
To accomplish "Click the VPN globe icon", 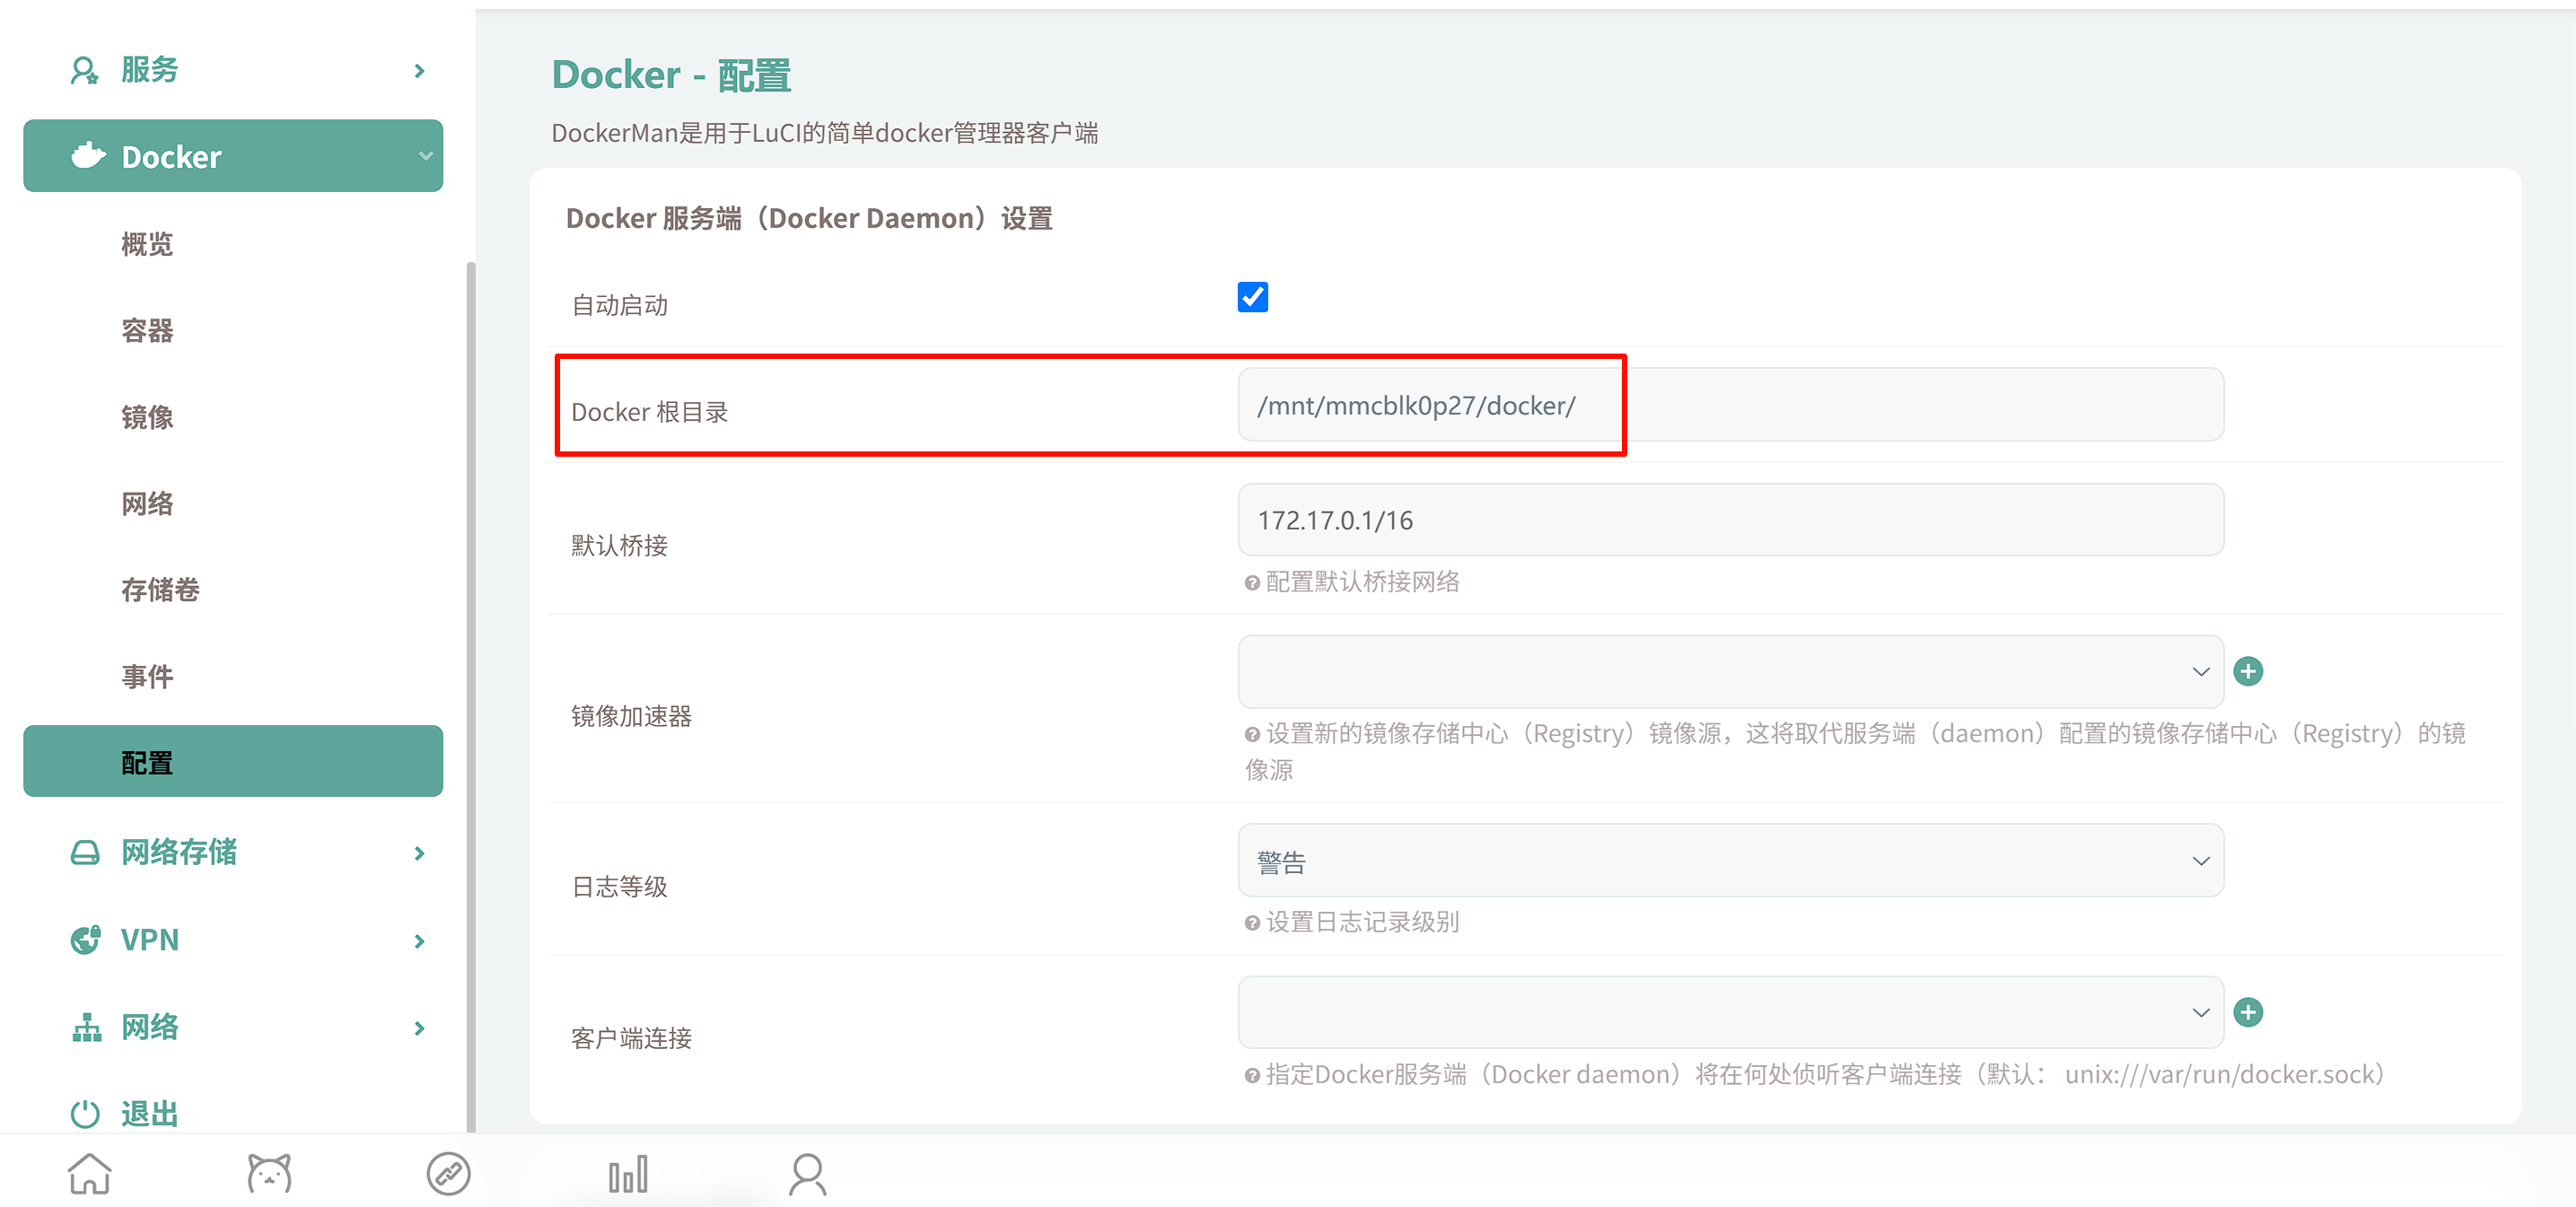I will (85, 940).
